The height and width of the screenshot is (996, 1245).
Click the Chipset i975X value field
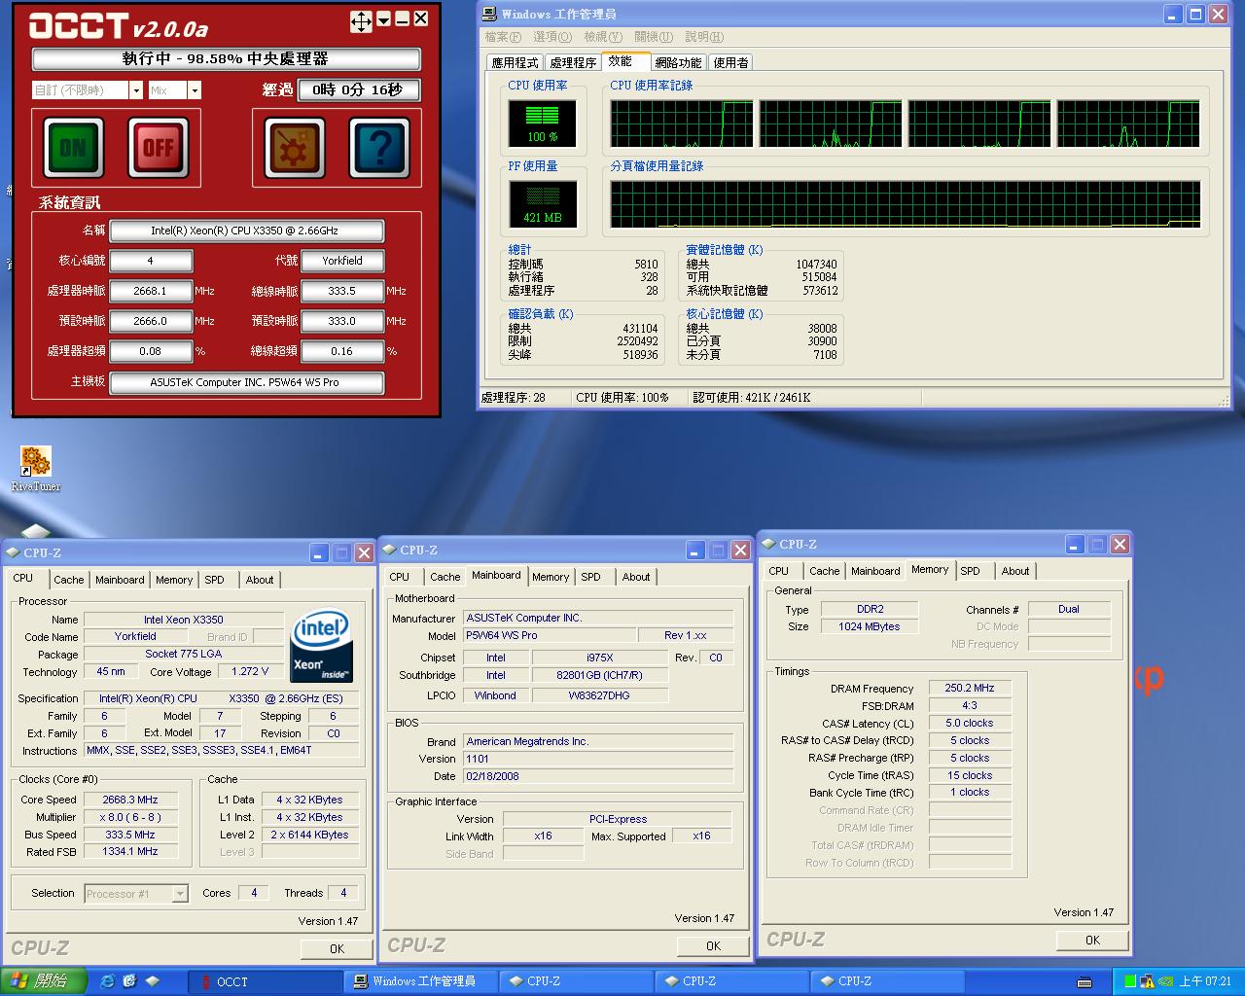tap(600, 658)
